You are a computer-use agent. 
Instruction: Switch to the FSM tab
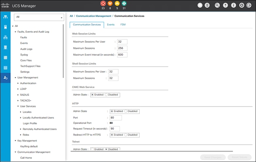click(123, 25)
